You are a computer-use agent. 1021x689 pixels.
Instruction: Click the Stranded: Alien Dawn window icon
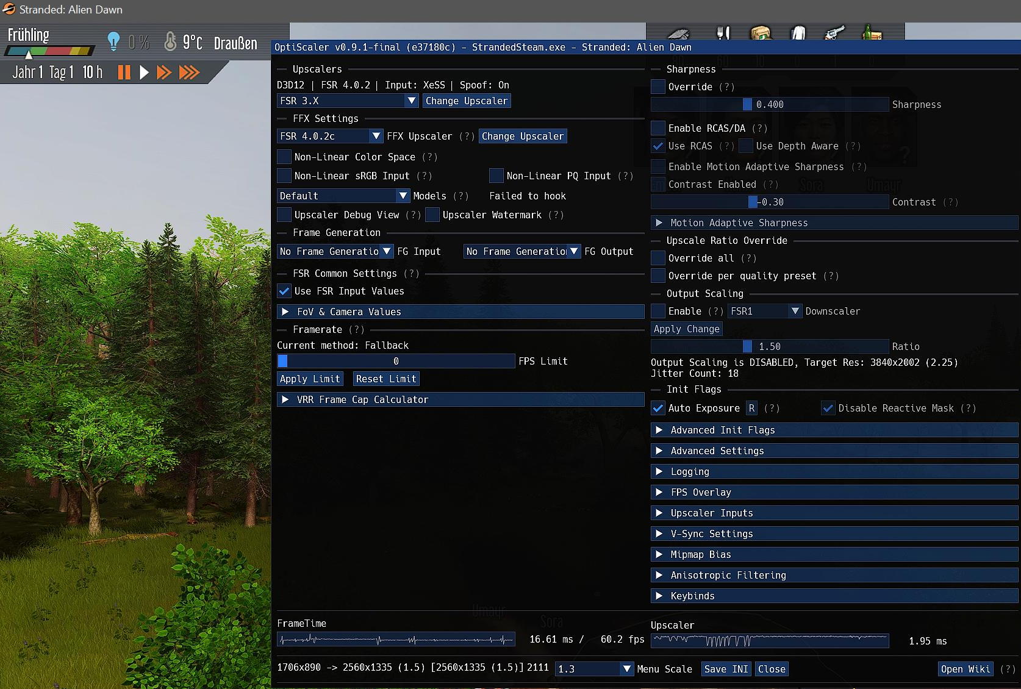click(9, 9)
